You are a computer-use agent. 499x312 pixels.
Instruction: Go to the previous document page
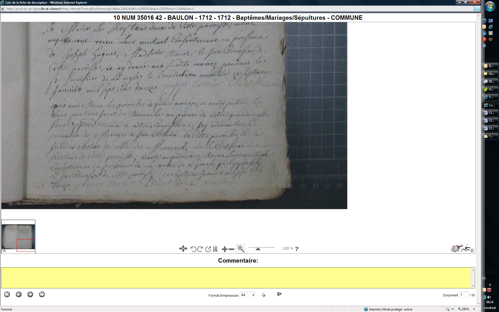tap(19, 294)
